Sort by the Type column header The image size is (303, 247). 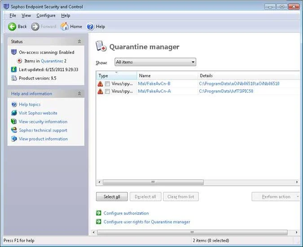(117, 75)
